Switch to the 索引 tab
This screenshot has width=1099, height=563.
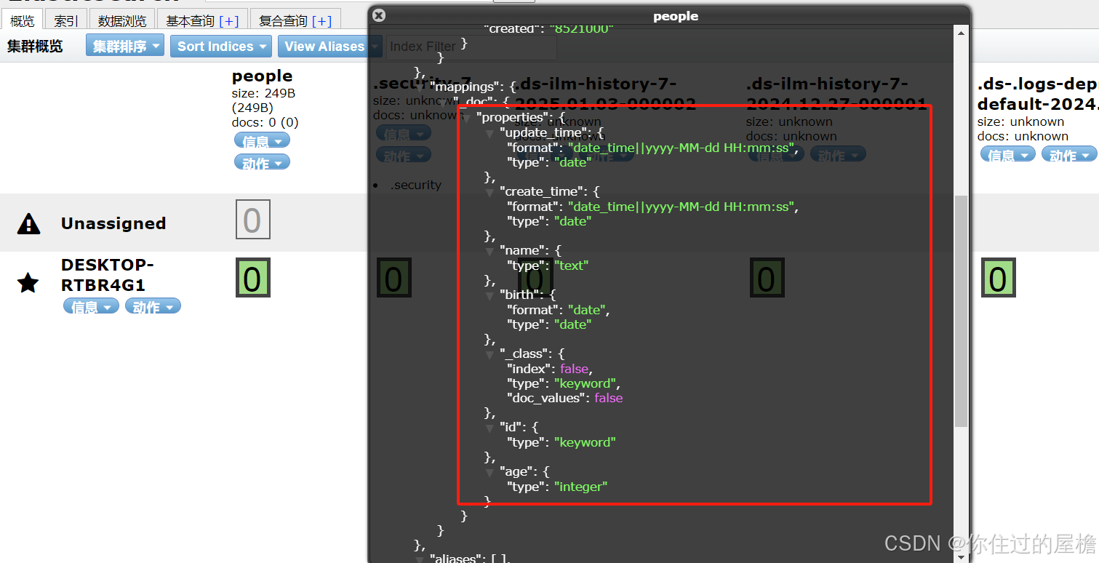[x=65, y=21]
